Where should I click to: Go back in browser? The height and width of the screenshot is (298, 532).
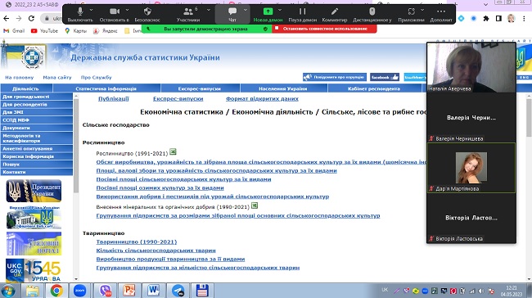[6, 18]
